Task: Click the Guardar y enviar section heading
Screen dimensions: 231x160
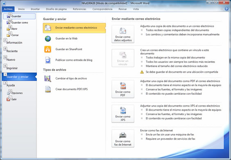Action: click(x=54, y=19)
